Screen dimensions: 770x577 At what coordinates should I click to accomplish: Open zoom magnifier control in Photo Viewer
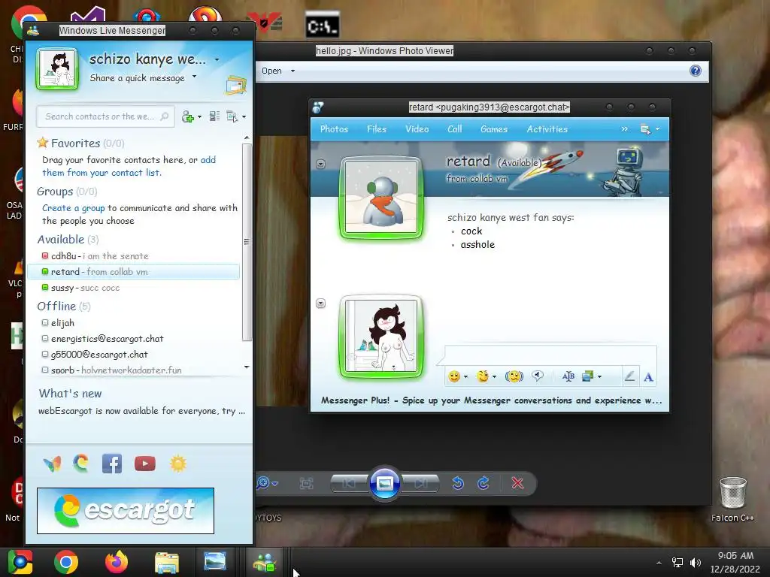(264, 483)
